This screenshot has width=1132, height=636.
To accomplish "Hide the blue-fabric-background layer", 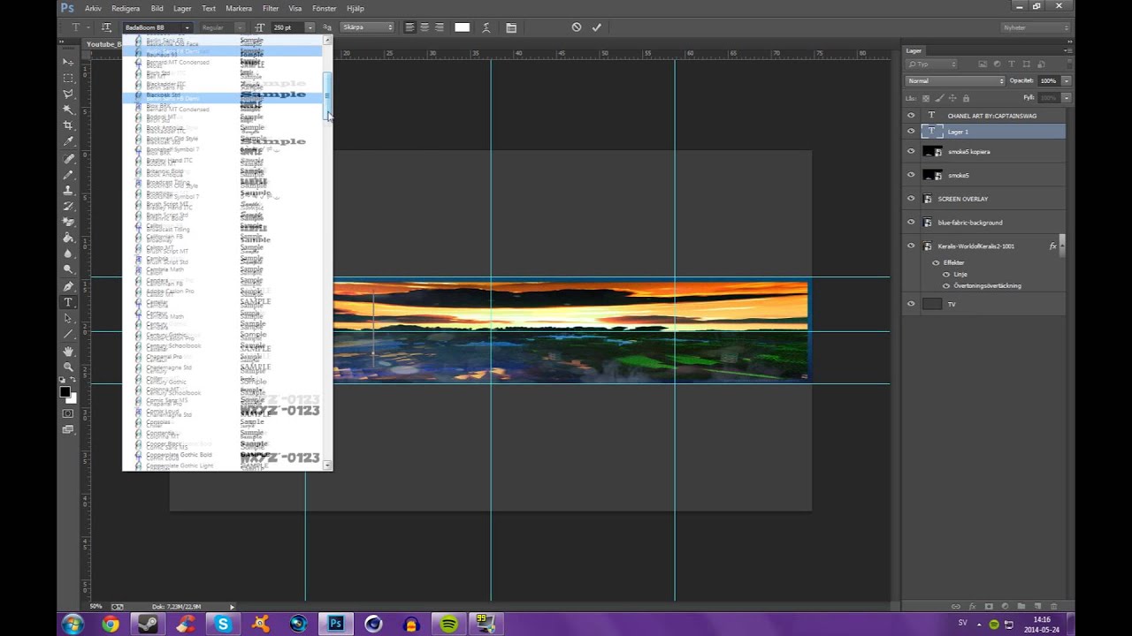I will pos(911,222).
